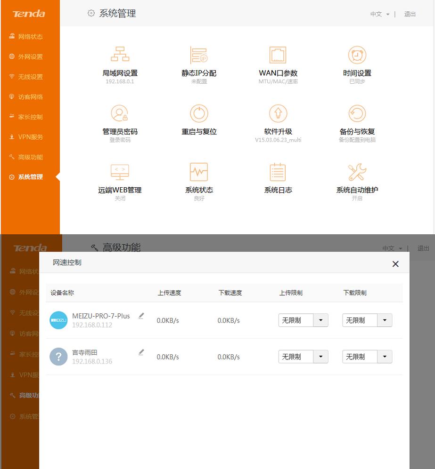
Task: Open 管理员密码 to change login password
Action: pos(119,122)
